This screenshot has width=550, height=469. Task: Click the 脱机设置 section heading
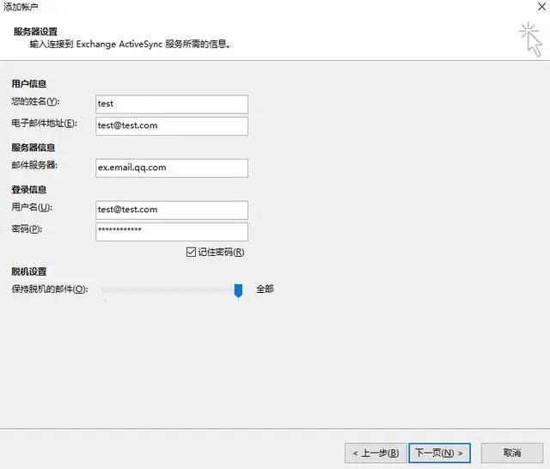[28, 271]
